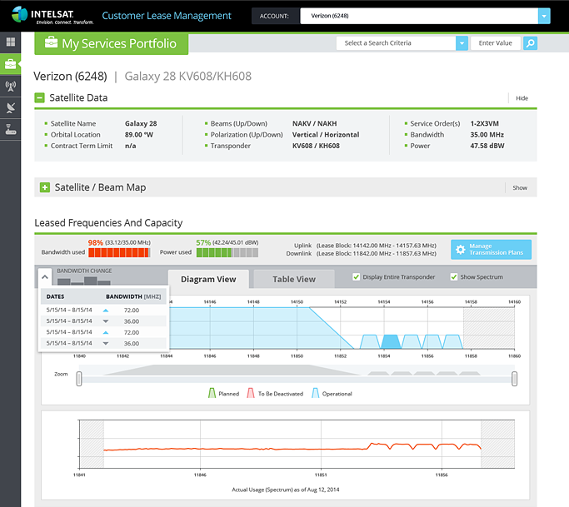Click Customer Lease Management title
The height and width of the screenshot is (507, 569).
167,16
